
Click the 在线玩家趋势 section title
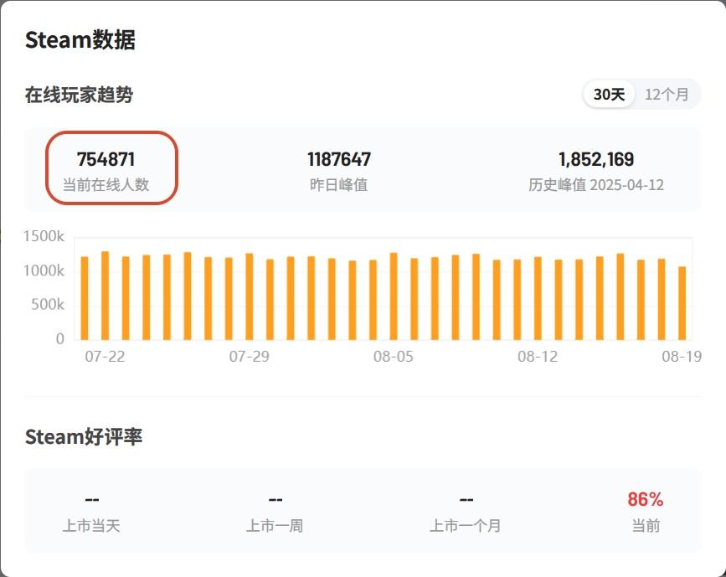click(x=80, y=95)
